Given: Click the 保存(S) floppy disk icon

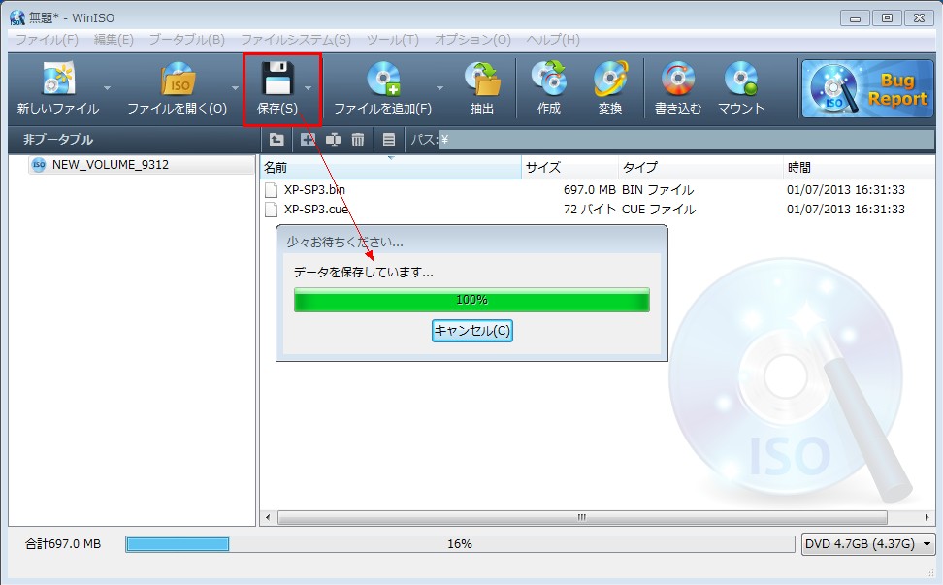Looking at the screenshot, I should tap(277, 79).
